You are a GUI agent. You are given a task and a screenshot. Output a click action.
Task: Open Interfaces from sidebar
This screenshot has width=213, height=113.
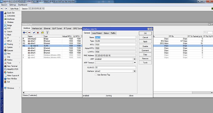(x=10, y=19)
